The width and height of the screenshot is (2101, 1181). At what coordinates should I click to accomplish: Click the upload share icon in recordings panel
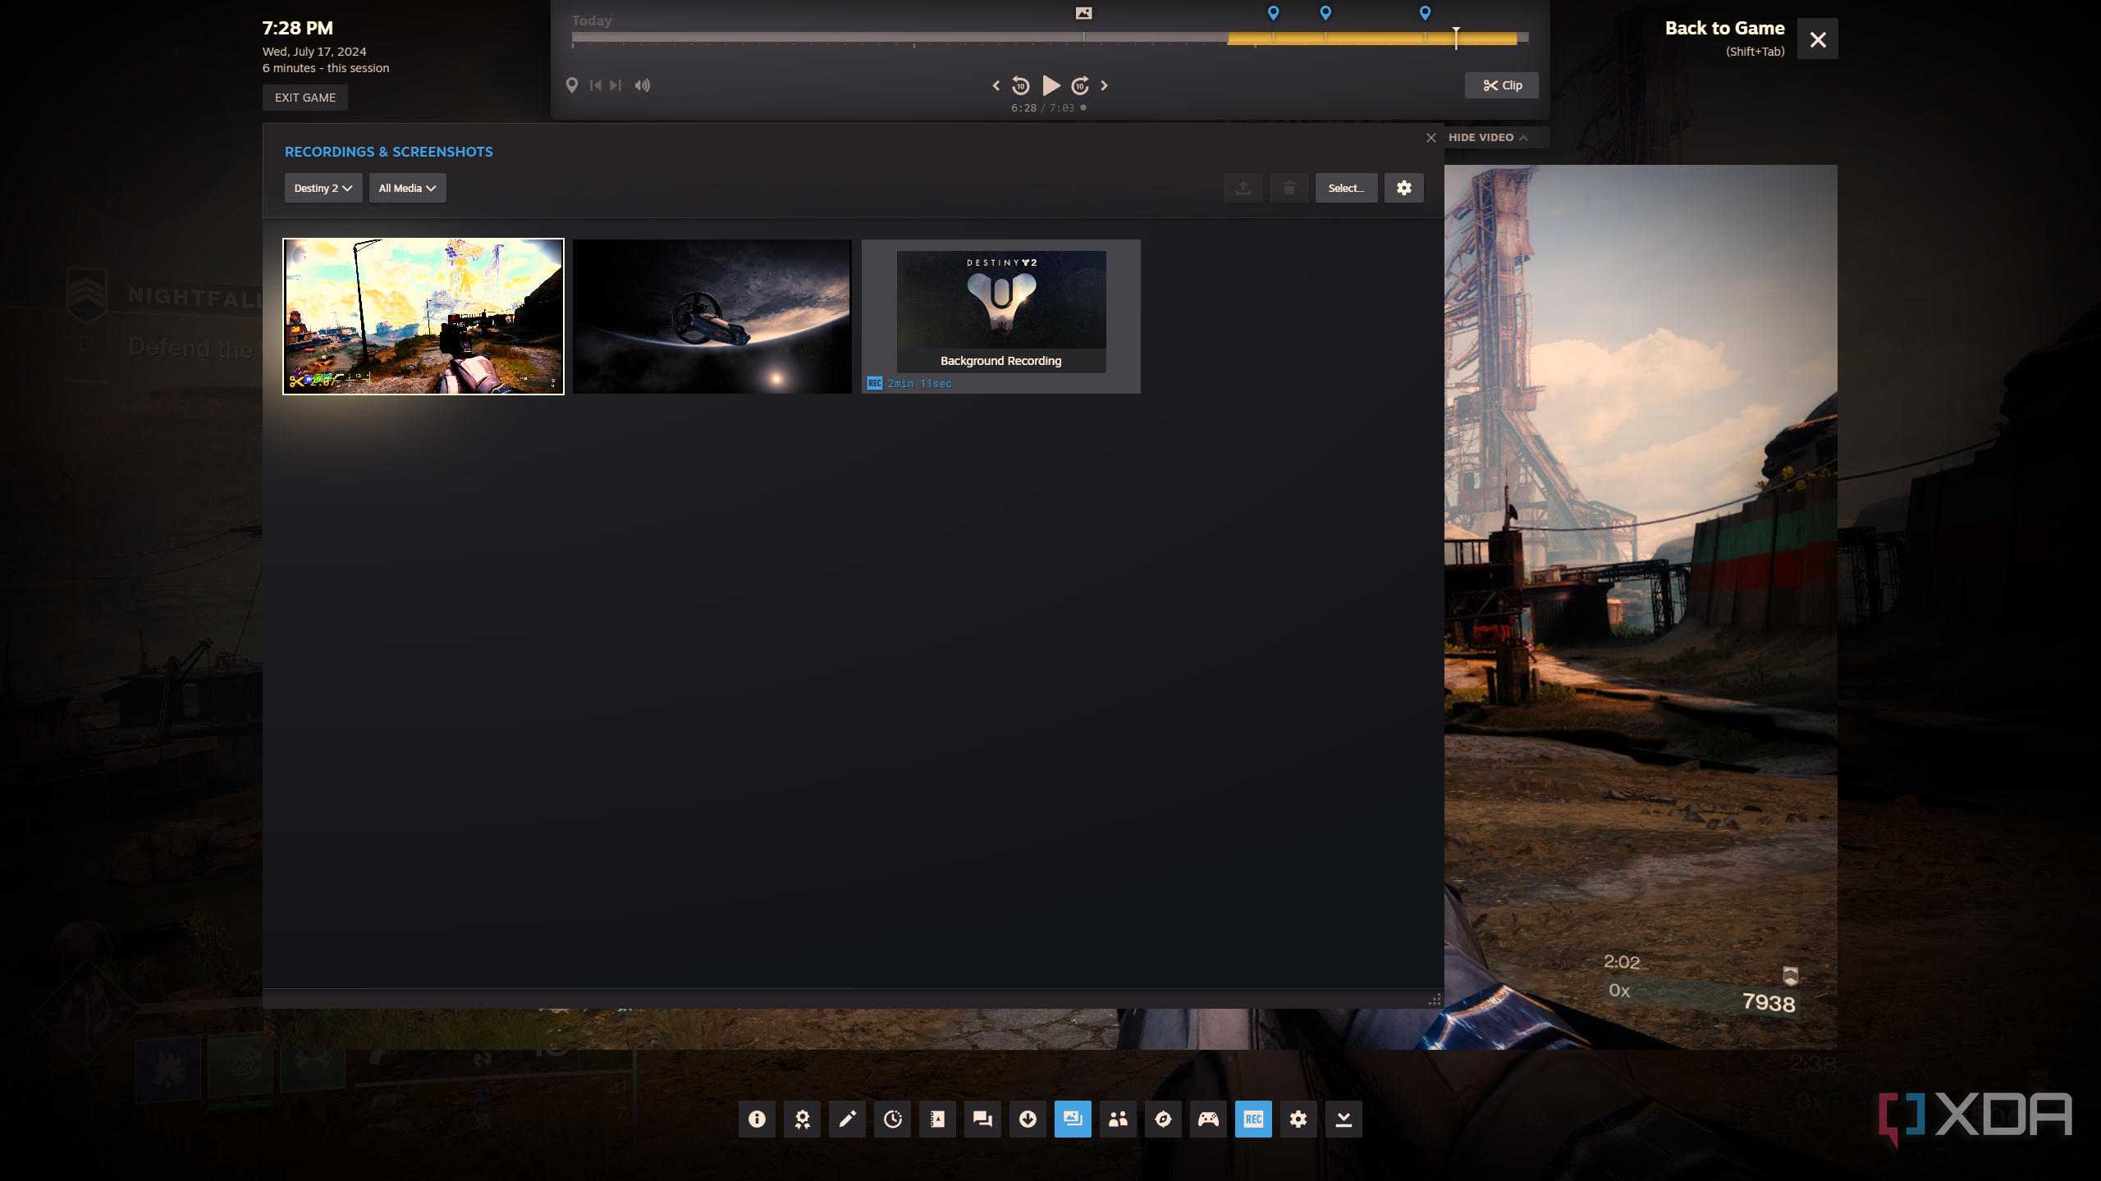[x=1243, y=188]
